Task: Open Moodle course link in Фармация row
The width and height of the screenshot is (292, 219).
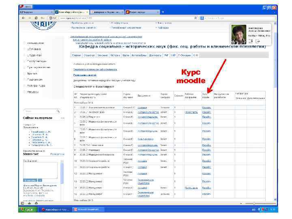Action: [206, 150]
